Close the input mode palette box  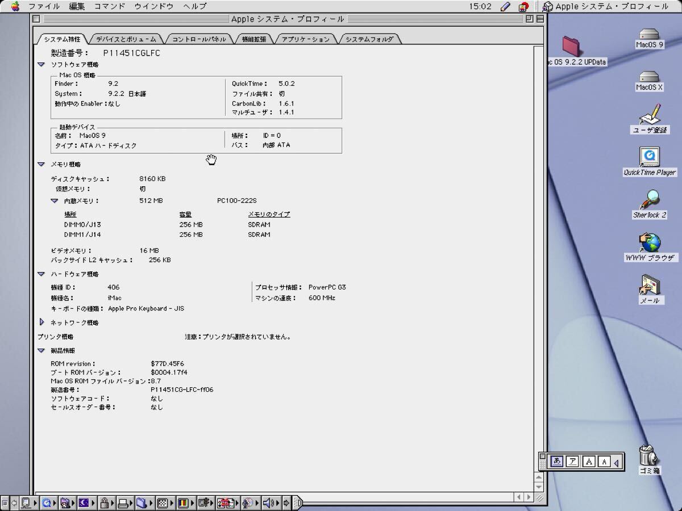tap(542, 456)
